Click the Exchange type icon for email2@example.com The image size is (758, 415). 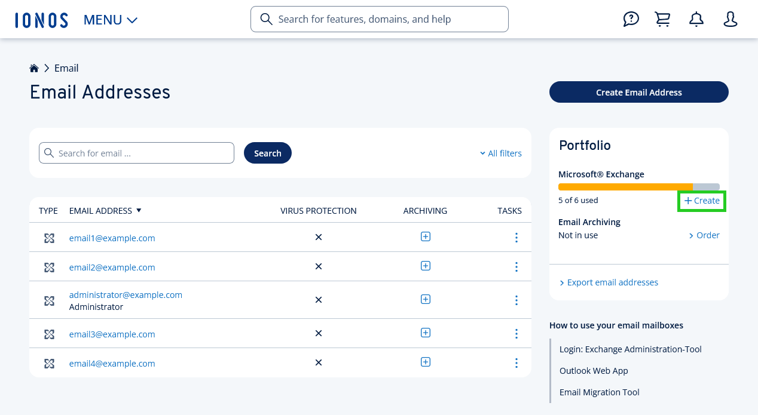(x=49, y=268)
